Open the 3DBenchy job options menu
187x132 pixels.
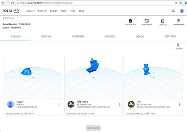click(x=119, y=104)
